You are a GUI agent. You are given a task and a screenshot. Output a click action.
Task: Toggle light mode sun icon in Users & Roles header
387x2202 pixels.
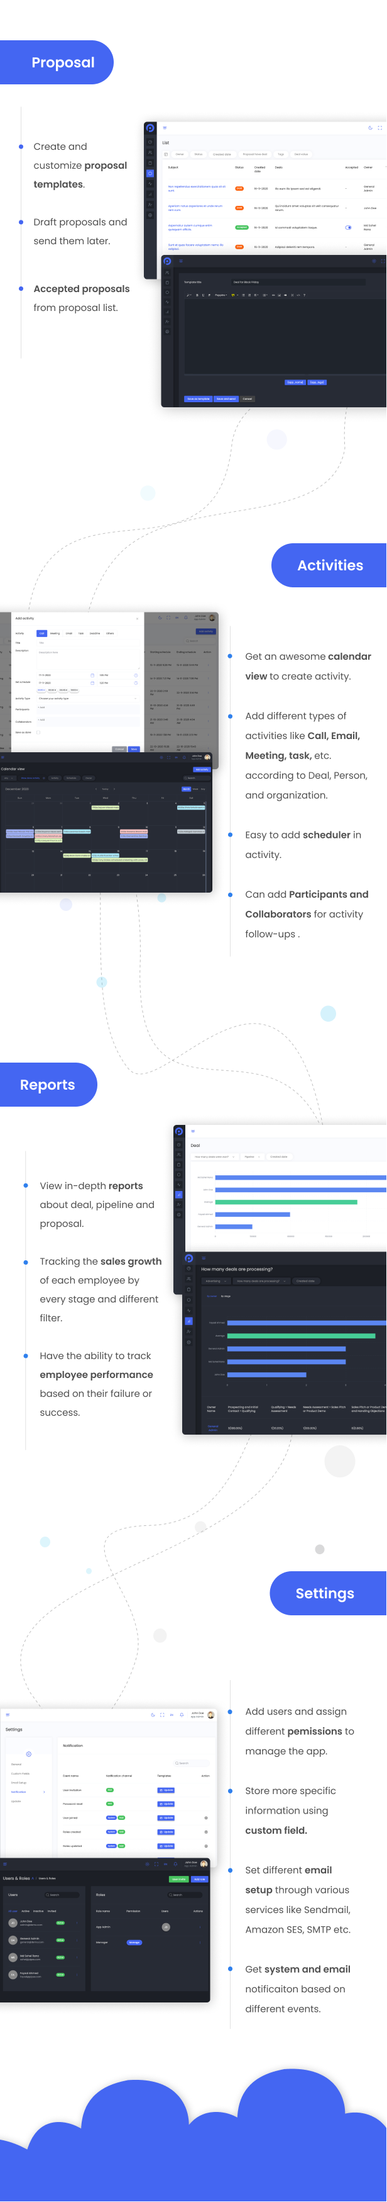pyautogui.click(x=148, y=1865)
